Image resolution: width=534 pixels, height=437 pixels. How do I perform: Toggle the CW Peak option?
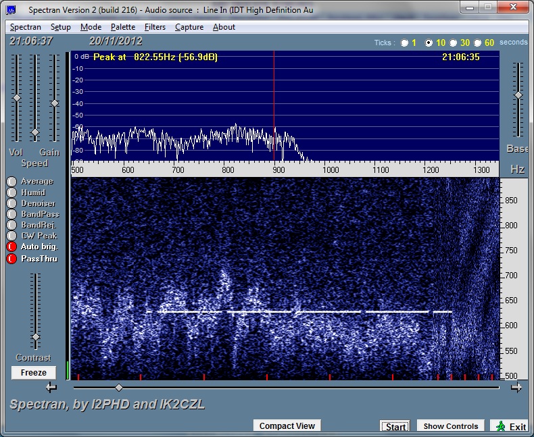(11, 236)
